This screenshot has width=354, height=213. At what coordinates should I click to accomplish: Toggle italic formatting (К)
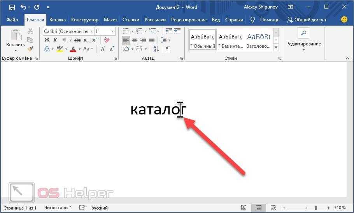(x=55, y=40)
